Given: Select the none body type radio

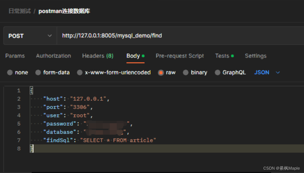Looking at the screenshot, I should pyautogui.click(x=10, y=72).
